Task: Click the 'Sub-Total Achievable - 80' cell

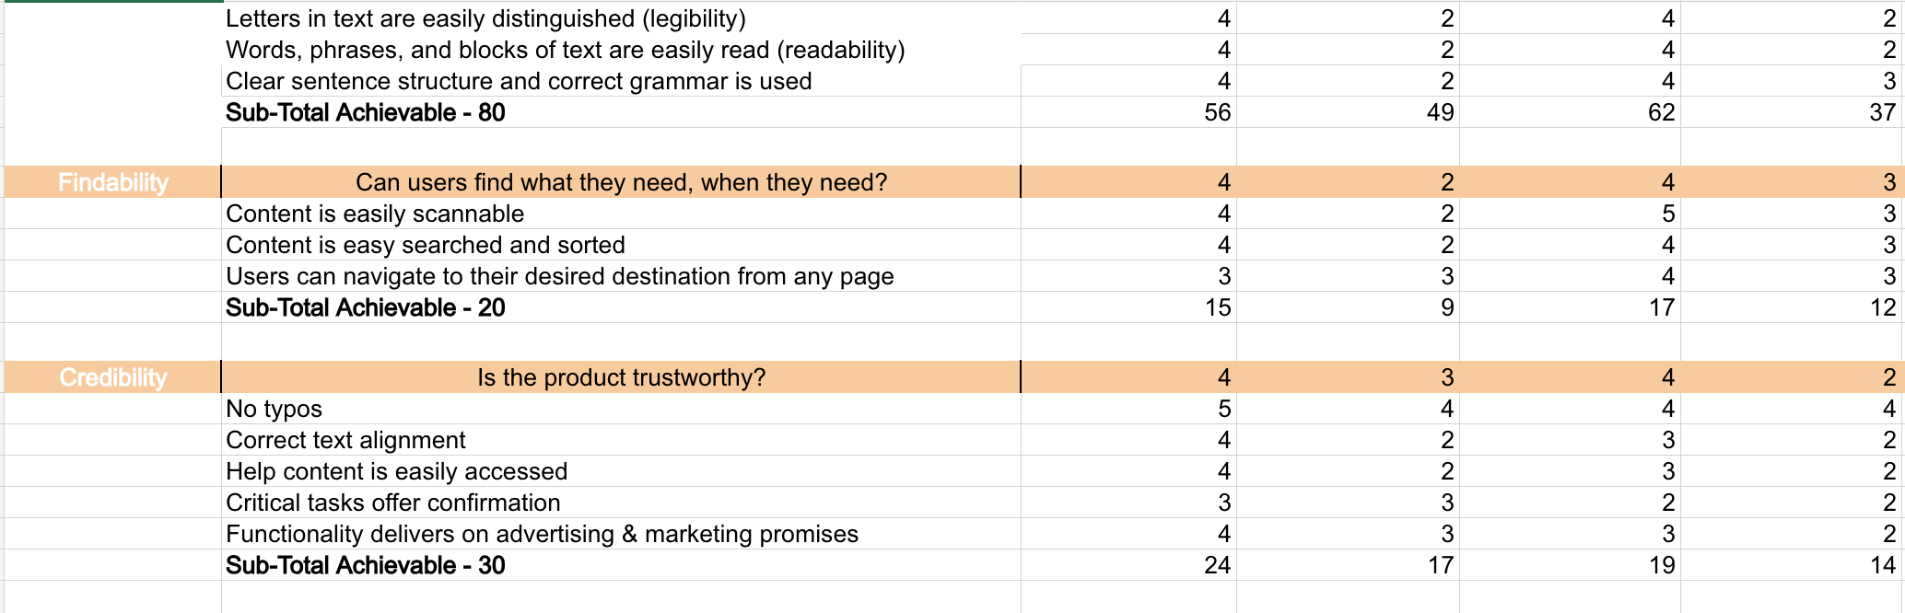Action: [621, 112]
